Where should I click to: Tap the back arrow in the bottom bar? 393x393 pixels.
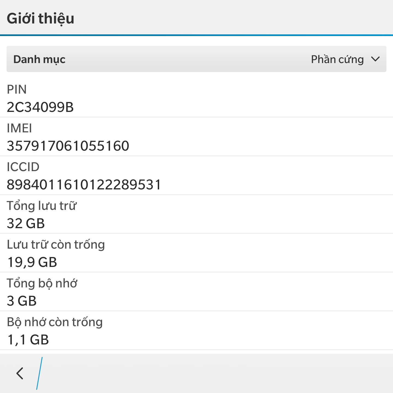[20, 373]
